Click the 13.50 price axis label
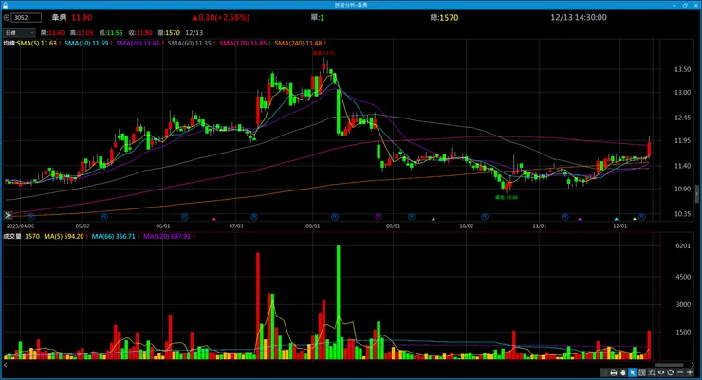Viewport: 702px width, 380px height. coord(682,69)
